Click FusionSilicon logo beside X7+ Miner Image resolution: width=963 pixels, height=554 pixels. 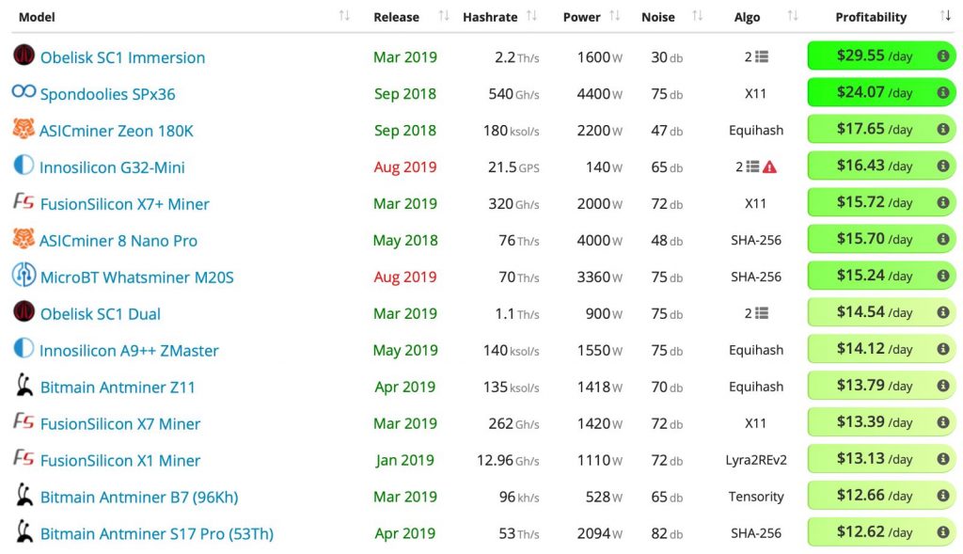pos(24,201)
